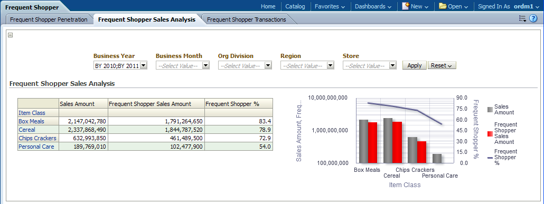
Task: Open the Catalog link
Action: 295,6
